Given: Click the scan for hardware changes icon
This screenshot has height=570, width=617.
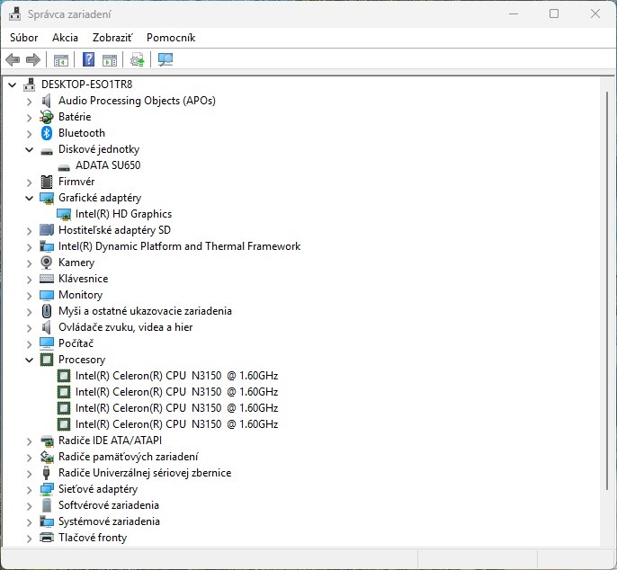Looking at the screenshot, I should point(165,60).
